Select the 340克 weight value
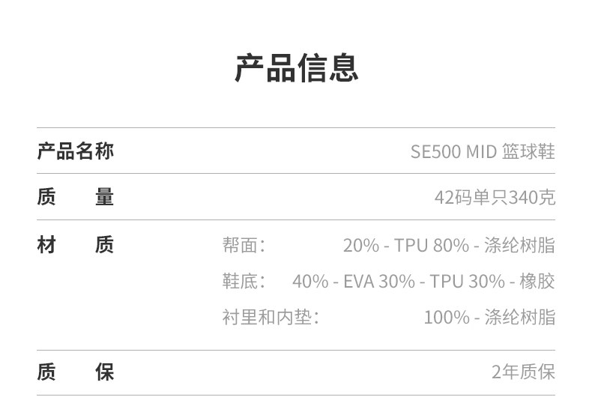 (532, 198)
